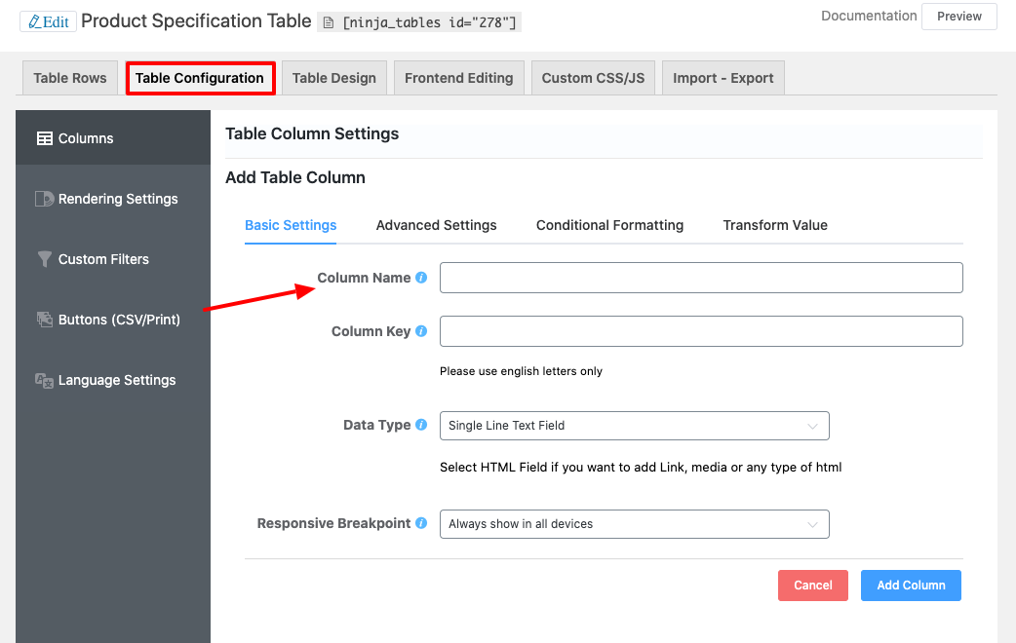Switch to the Conditional Formatting tab
Image resolution: width=1016 pixels, height=643 pixels.
tap(608, 225)
